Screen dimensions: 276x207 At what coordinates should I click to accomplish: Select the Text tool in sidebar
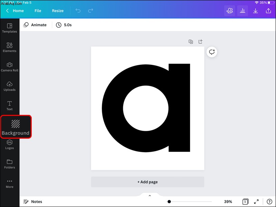(10, 106)
